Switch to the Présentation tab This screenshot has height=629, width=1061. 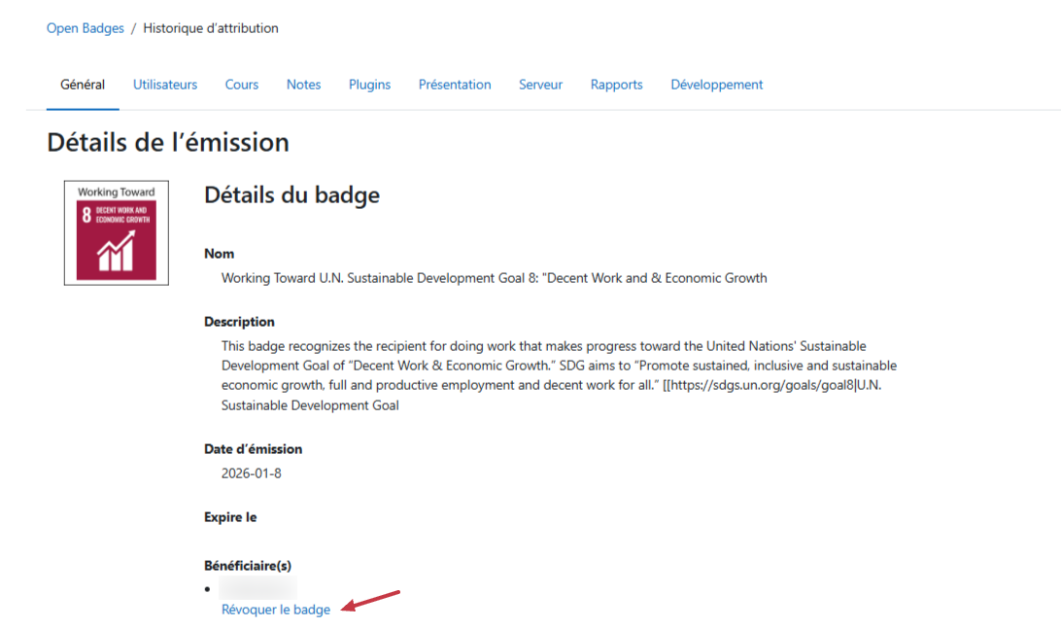[x=455, y=85]
